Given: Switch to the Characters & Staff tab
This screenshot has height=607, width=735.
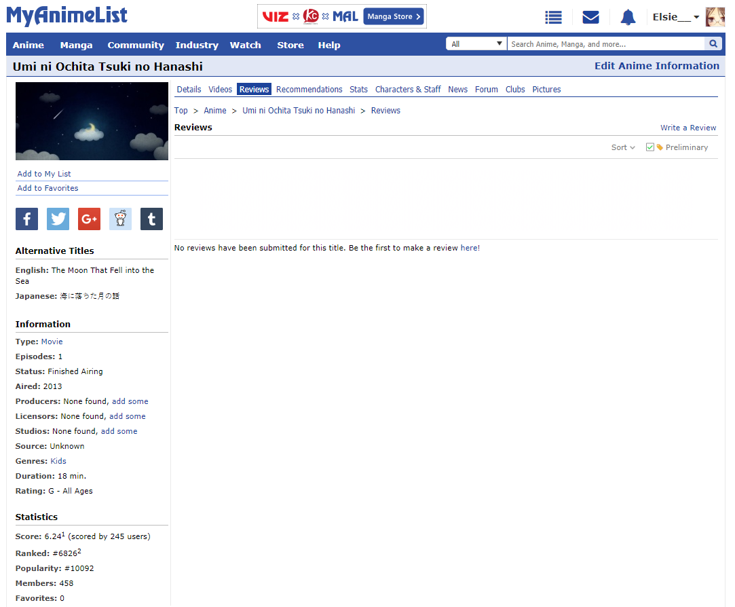Looking at the screenshot, I should pyautogui.click(x=408, y=90).
